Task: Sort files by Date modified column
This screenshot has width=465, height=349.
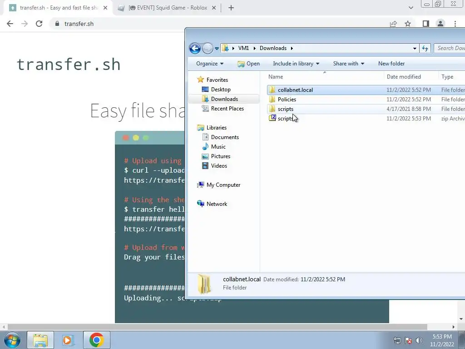Action: (411, 76)
